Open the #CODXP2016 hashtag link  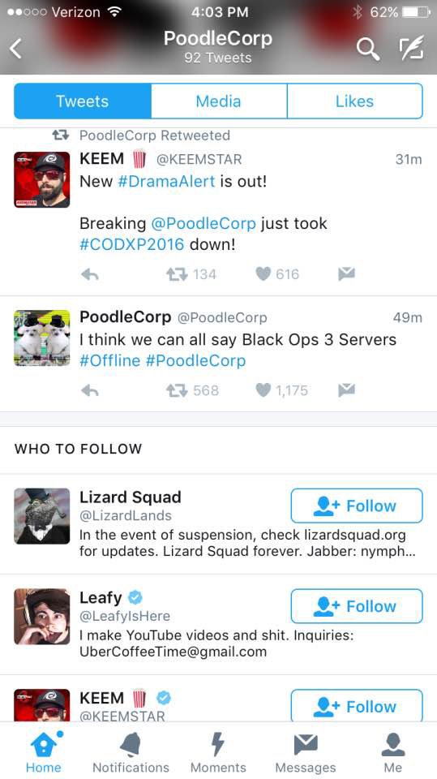point(131,244)
